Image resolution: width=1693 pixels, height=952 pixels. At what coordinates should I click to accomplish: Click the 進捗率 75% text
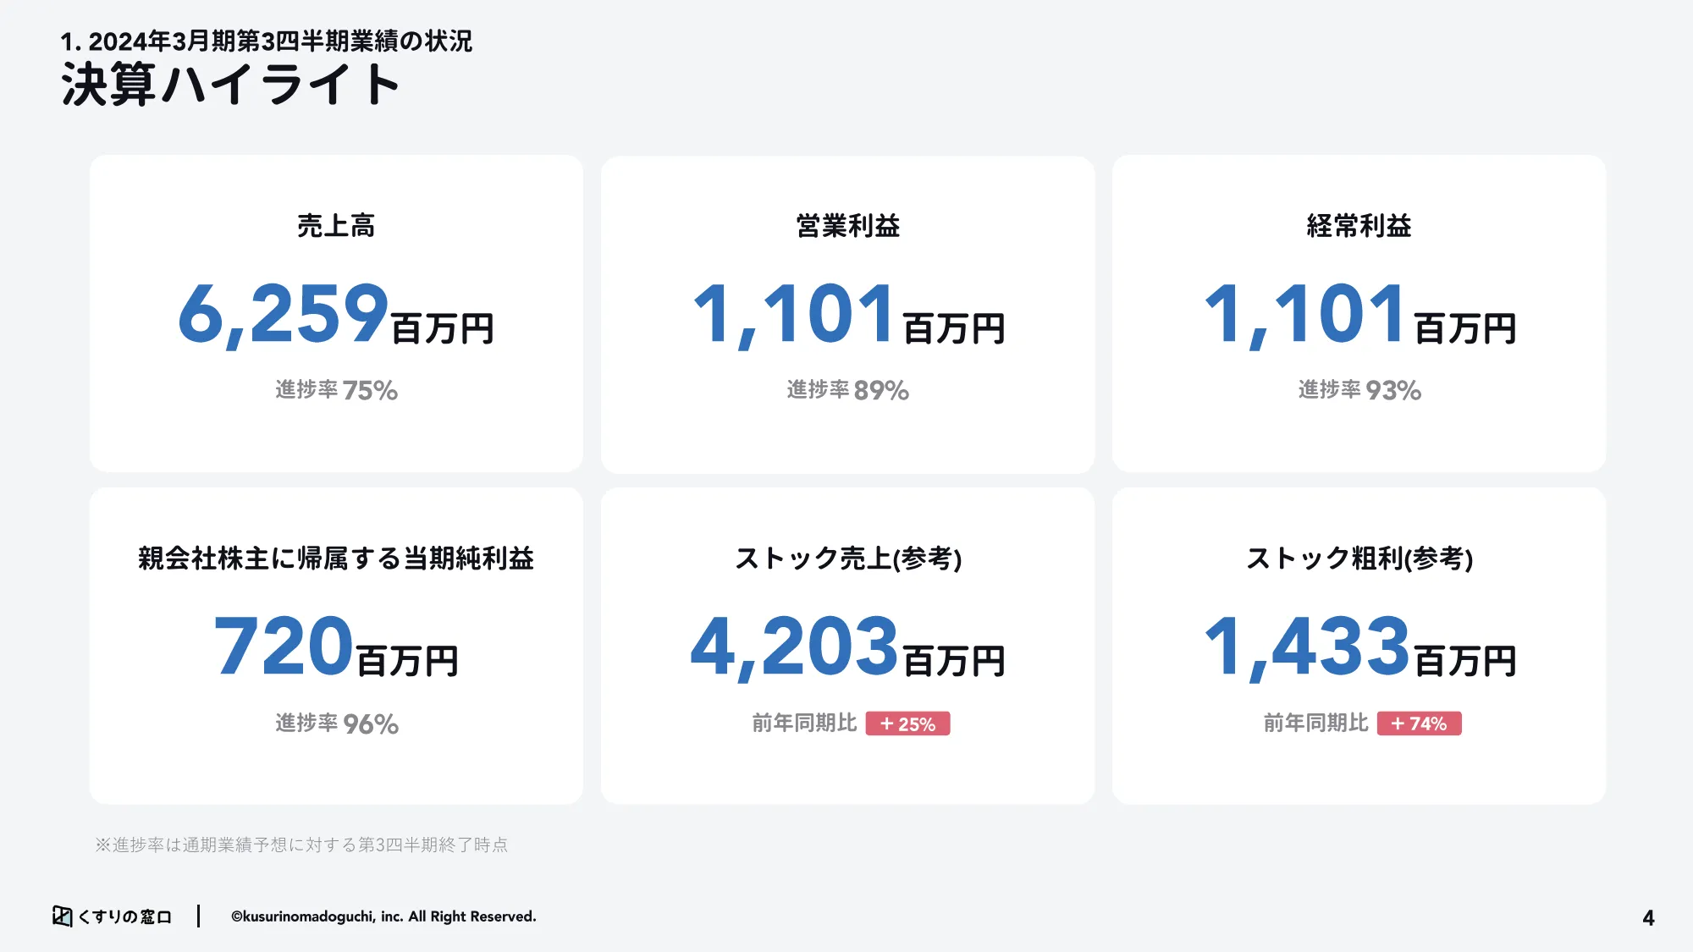coord(336,390)
